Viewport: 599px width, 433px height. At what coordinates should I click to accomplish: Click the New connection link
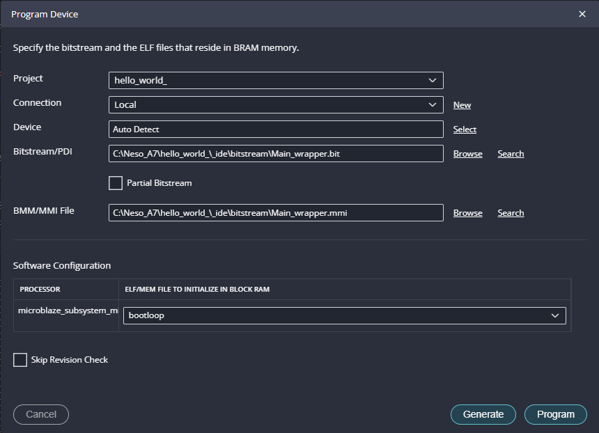[462, 105]
